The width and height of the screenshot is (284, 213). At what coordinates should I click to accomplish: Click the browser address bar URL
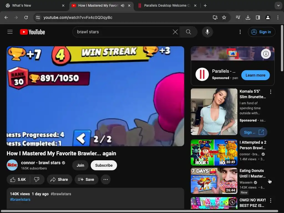click(x=78, y=17)
